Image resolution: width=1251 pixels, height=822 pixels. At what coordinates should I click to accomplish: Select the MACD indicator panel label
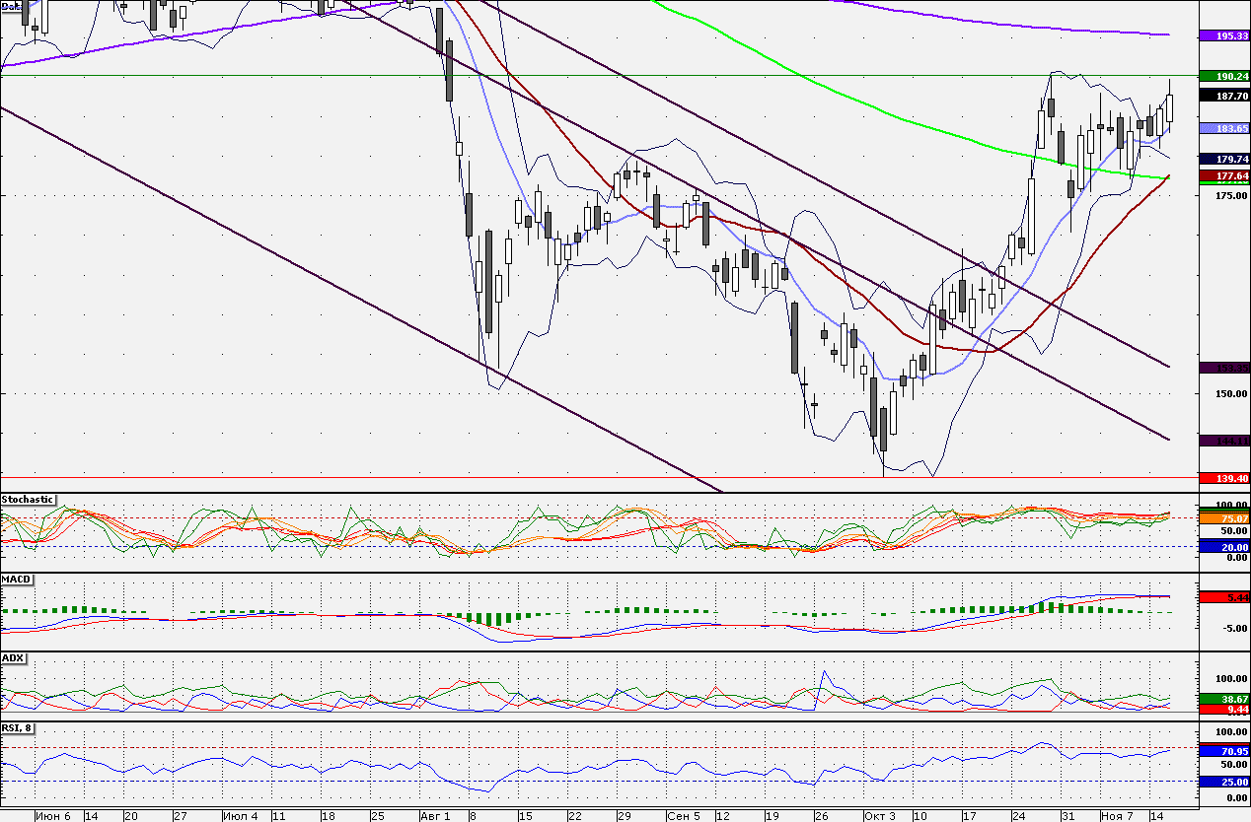point(14,580)
